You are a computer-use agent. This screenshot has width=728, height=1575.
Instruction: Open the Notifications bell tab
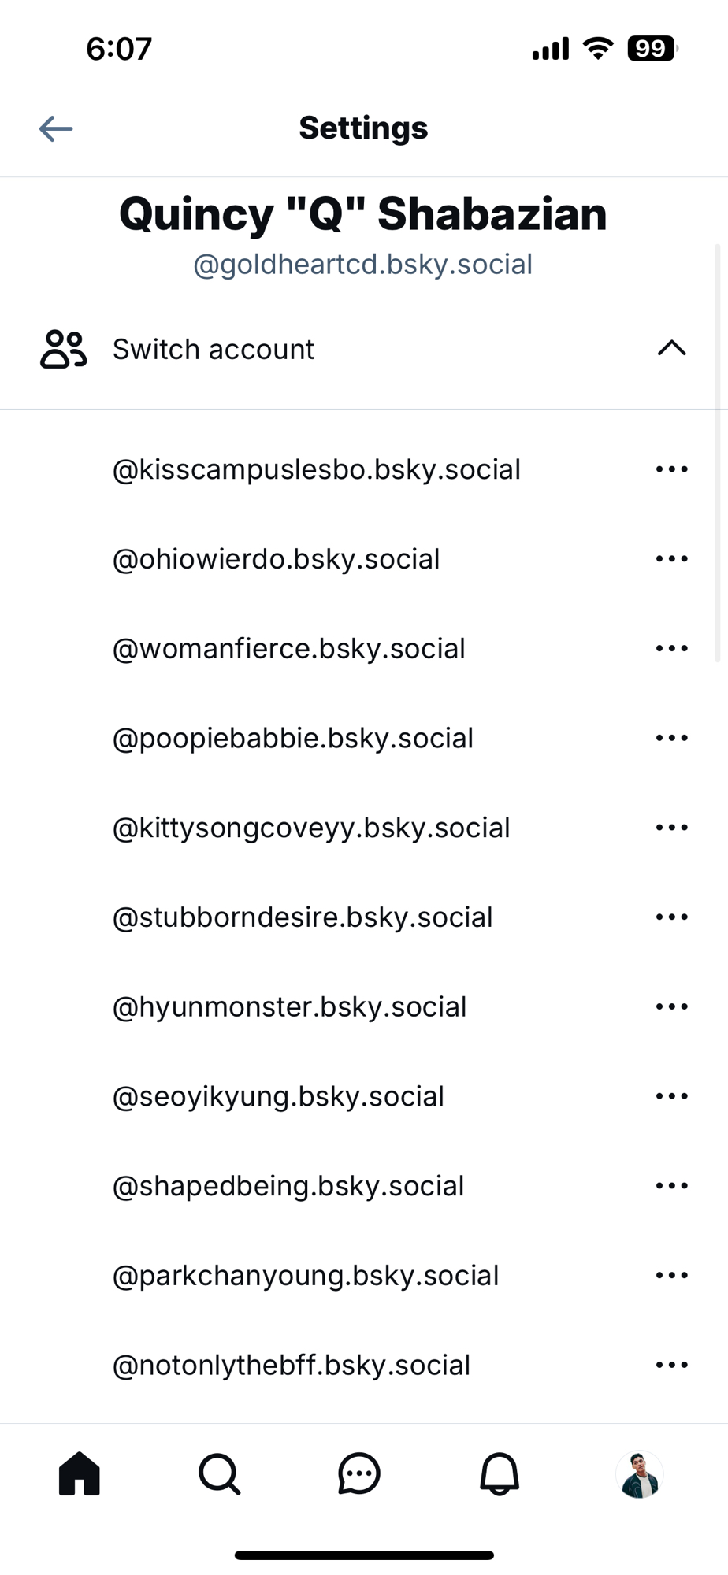click(x=500, y=1473)
